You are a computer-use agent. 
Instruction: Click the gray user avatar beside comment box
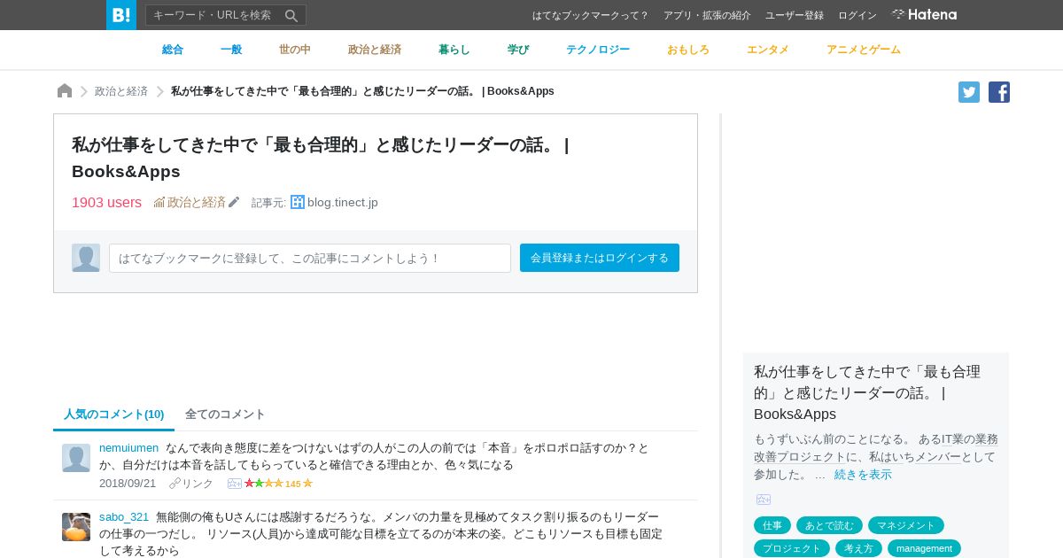pos(86,258)
